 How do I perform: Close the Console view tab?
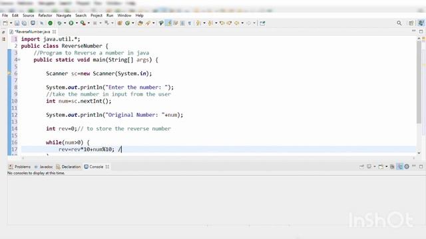click(x=107, y=167)
